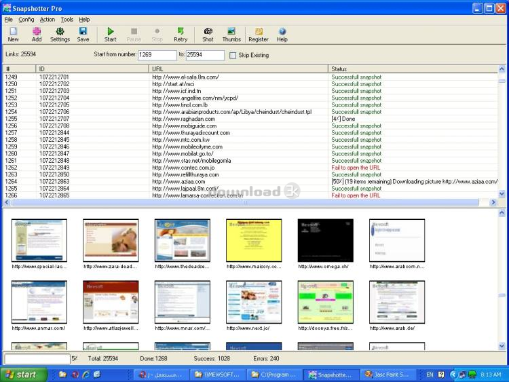The width and height of the screenshot is (509, 382).
Task: Select the arabcom thumbnail
Action: pos(397,240)
